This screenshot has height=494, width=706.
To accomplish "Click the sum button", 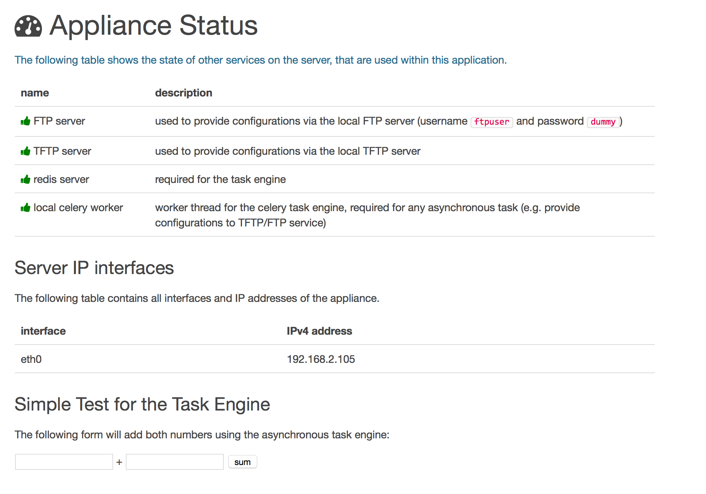I will [243, 462].
